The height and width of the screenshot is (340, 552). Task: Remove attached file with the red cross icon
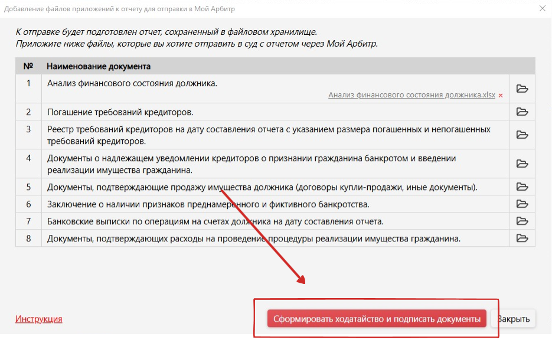[x=501, y=96]
